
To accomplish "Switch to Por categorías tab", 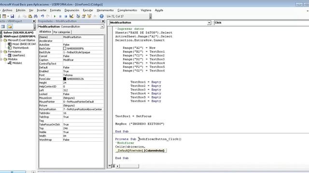I will pyautogui.click(x=62, y=32).
